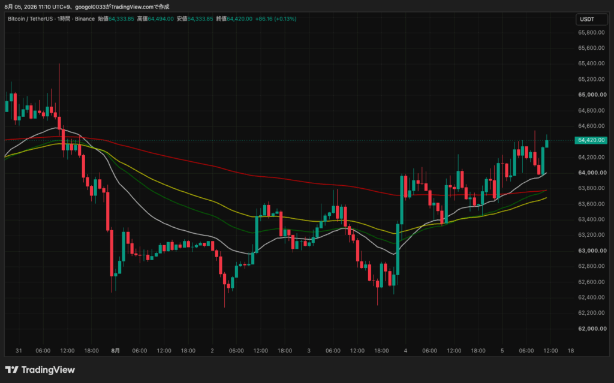Screen dimensions: 614x383
Task: Click the 62,000.00 price axis label
Action: click(592, 328)
